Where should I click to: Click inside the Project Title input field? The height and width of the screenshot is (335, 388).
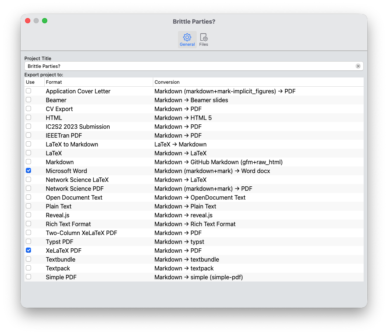(x=148, y=66)
